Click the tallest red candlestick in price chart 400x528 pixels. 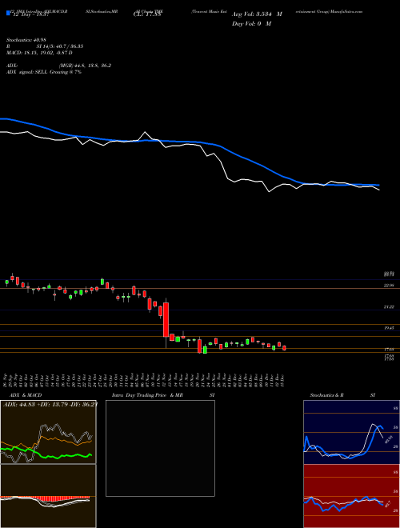(166, 319)
